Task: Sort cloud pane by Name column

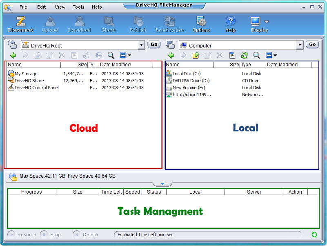Action: point(33,65)
